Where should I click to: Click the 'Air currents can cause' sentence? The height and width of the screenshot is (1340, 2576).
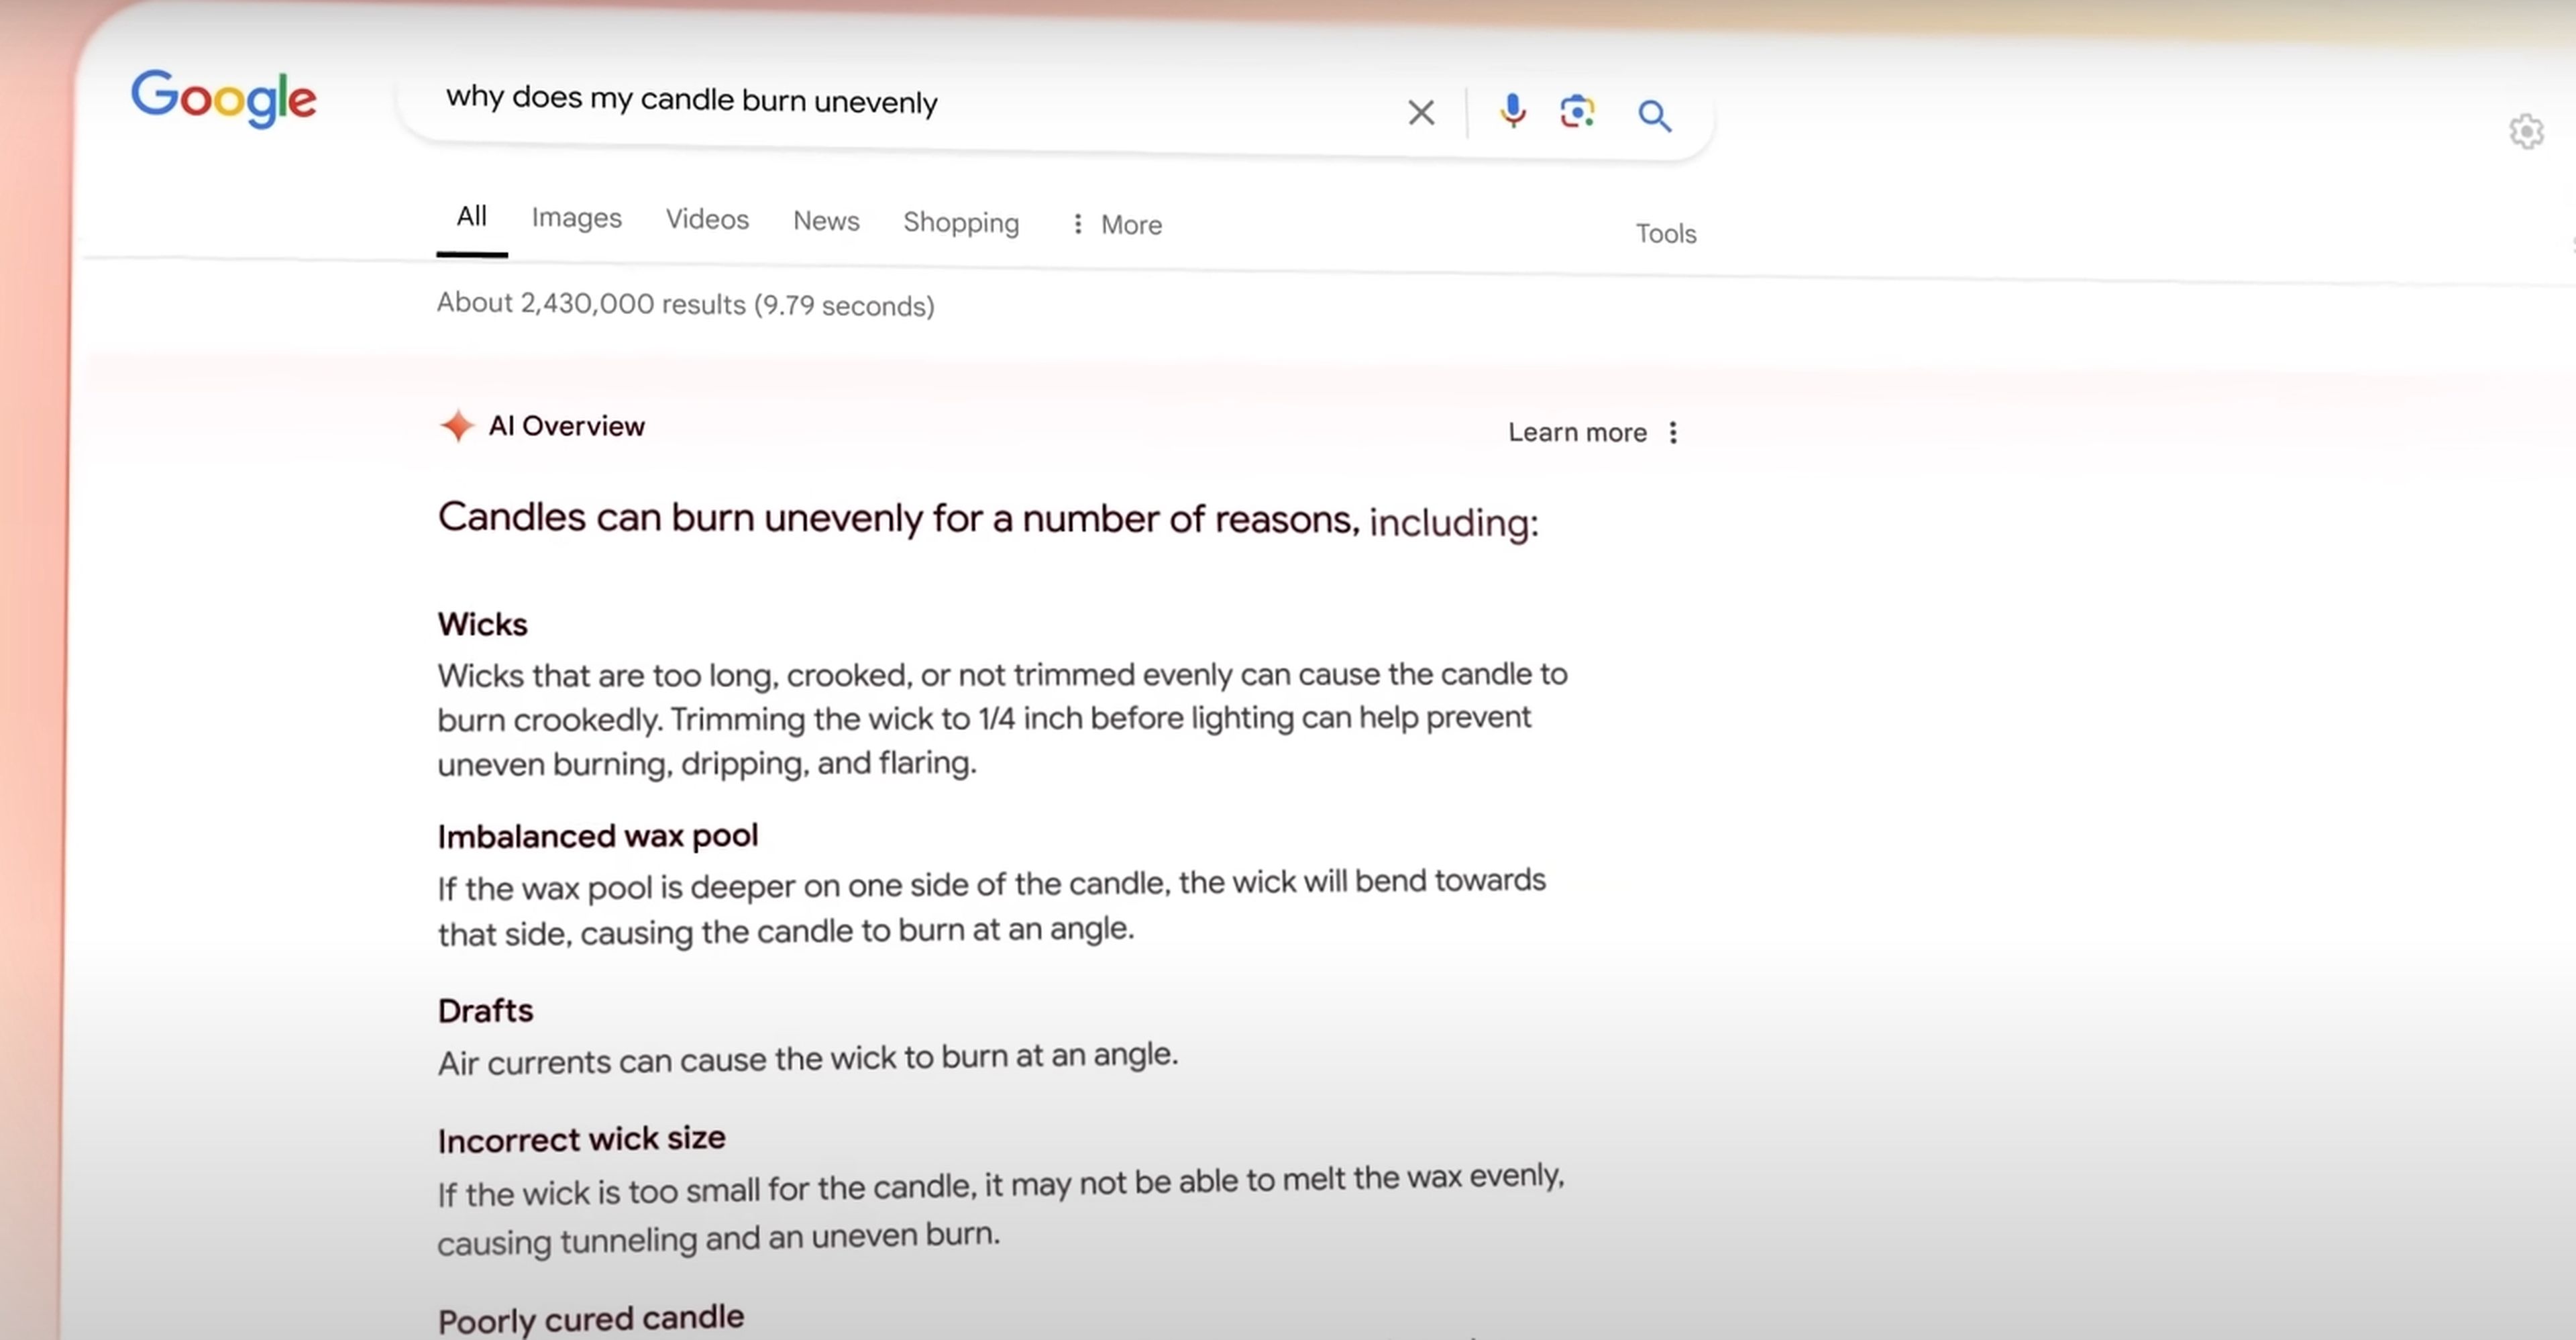[808, 1058]
